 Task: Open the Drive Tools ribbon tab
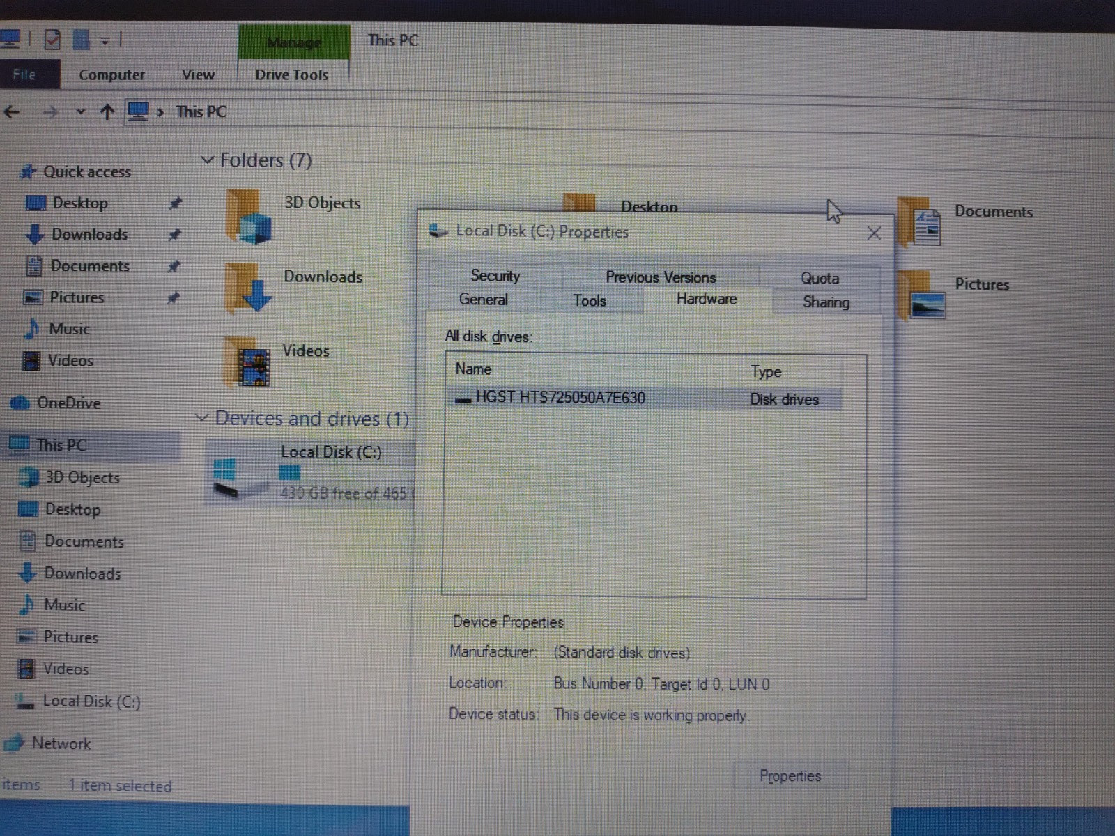pyautogui.click(x=291, y=75)
